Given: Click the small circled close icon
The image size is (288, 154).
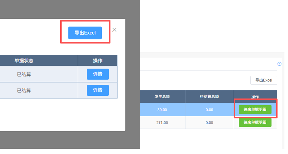Looking at the screenshot, I should click(279, 64).
